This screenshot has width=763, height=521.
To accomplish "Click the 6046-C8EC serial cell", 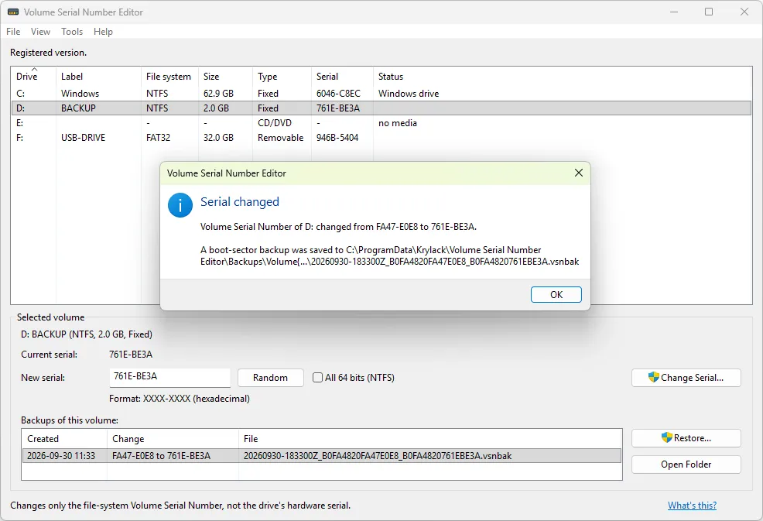I will click(338, 94).
